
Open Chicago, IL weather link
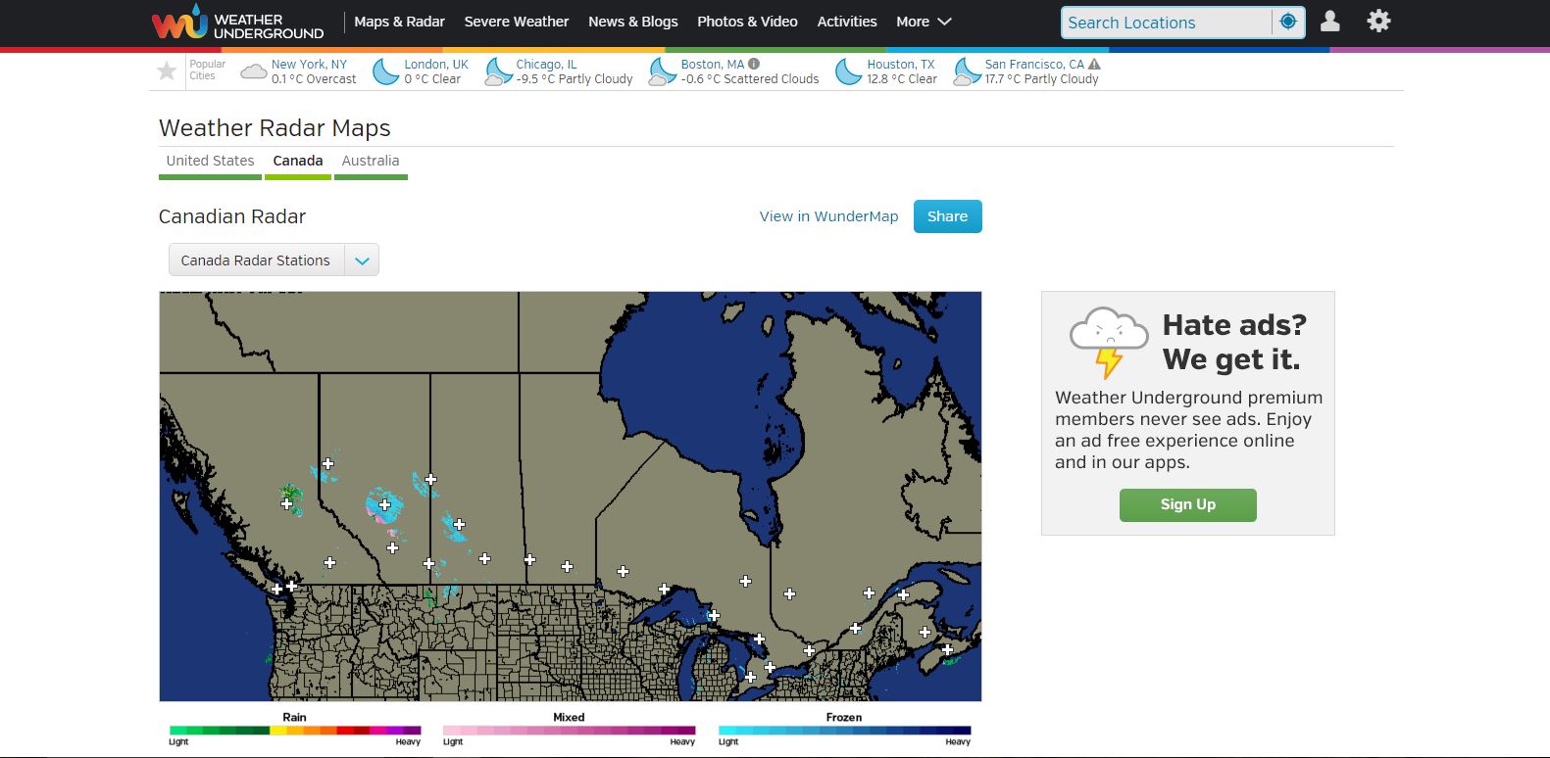pos(546,64)
